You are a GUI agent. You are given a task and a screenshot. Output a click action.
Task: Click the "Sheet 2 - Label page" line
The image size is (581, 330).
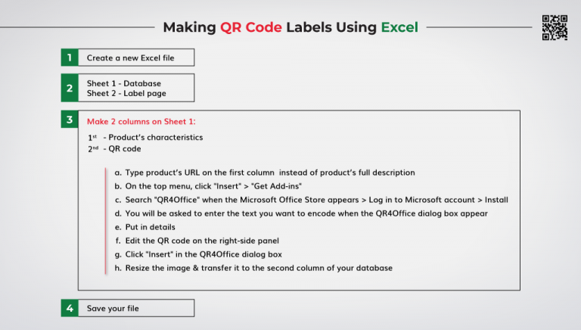tap(126, 93)
